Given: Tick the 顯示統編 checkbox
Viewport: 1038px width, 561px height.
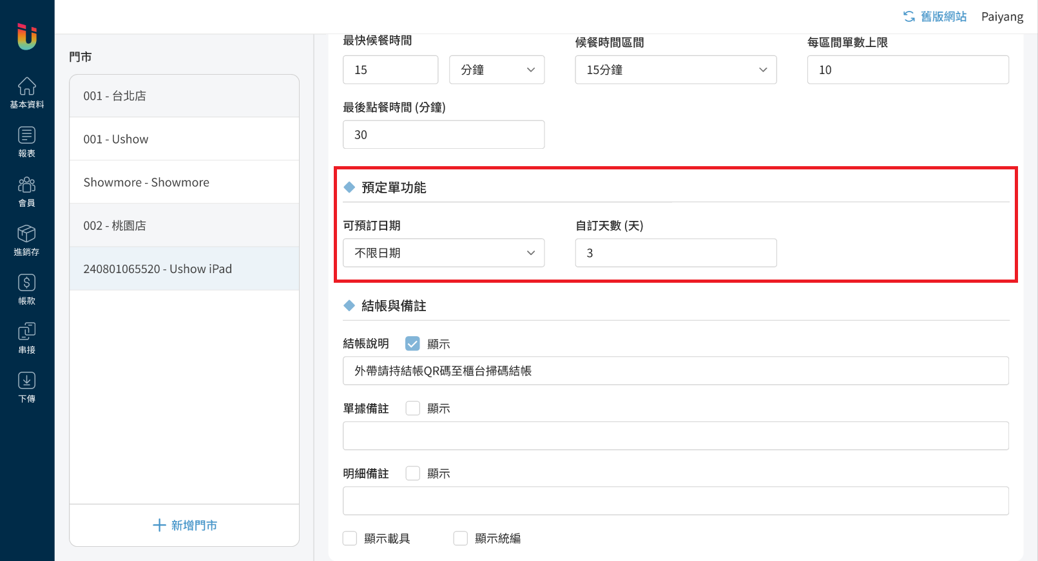Looking at the screenshot, I should tap(460, 538).
